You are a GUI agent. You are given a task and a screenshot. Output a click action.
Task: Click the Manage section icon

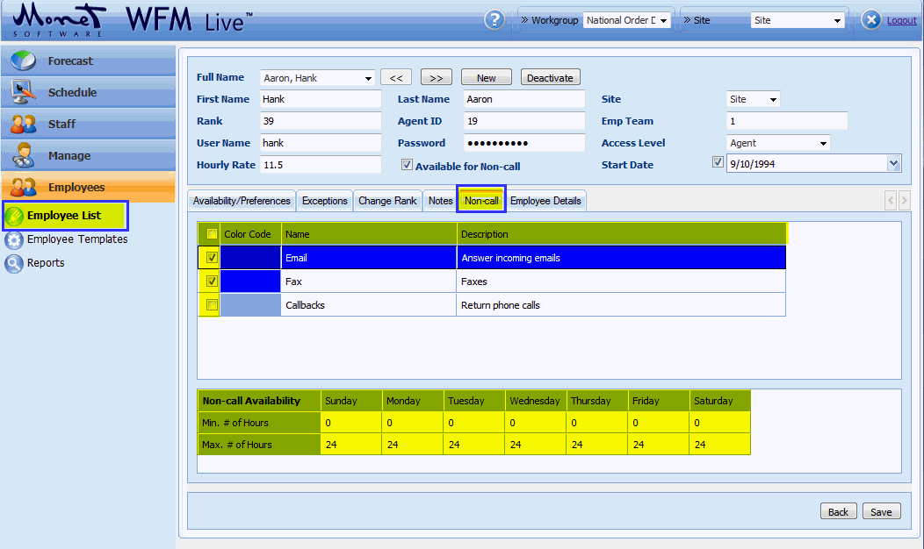24,155
